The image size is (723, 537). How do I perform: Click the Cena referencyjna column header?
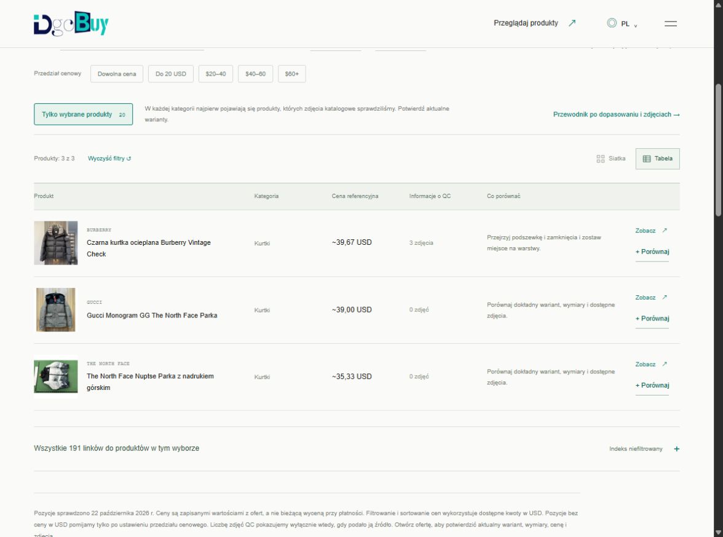coord(355,196)
